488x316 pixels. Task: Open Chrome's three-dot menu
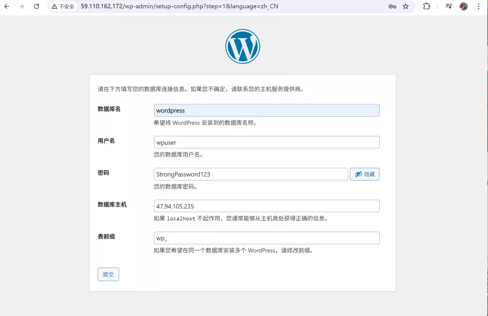coord(478,7)
